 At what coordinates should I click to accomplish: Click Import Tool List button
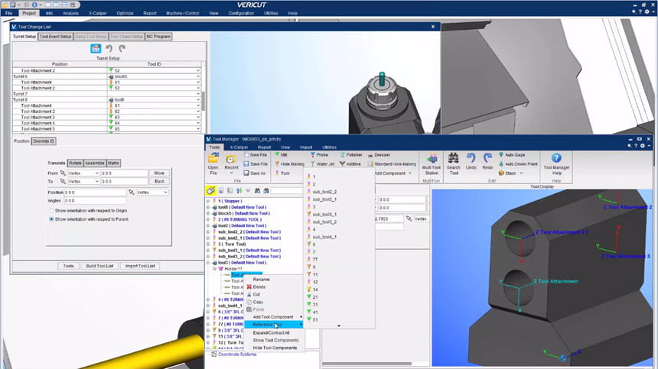[x=140, y=266]
